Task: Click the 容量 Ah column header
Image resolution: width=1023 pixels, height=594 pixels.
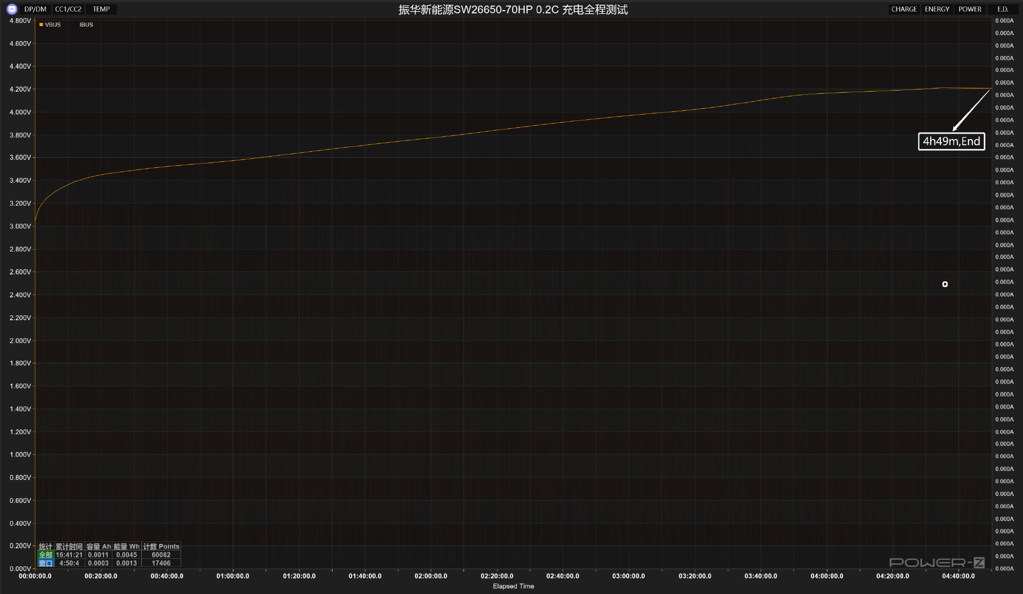Action: coord(99,547)
